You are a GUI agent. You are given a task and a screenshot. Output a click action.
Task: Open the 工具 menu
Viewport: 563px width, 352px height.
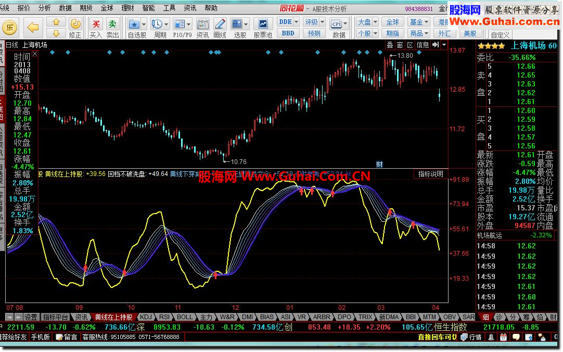(169, 8)
